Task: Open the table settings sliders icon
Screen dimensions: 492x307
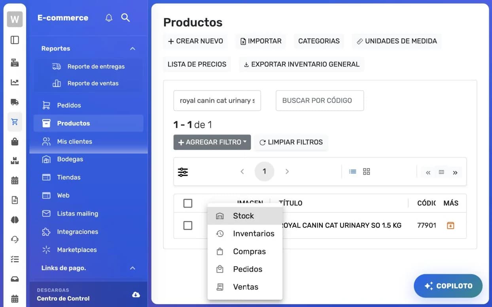Action: (183, 172)
